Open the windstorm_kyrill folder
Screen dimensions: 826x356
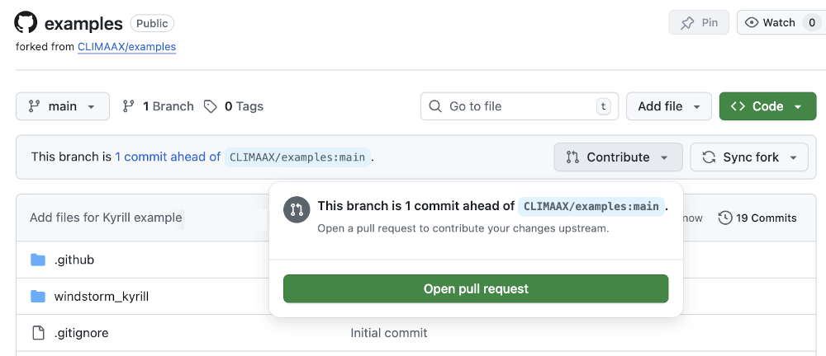click(102, 296)
